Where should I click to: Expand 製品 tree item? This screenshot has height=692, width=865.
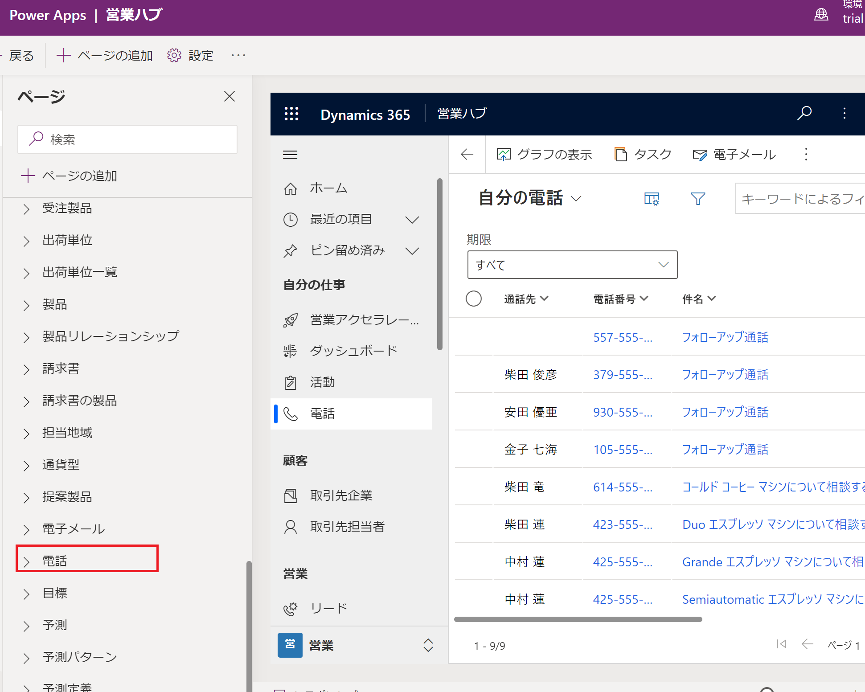click(26, 305)
